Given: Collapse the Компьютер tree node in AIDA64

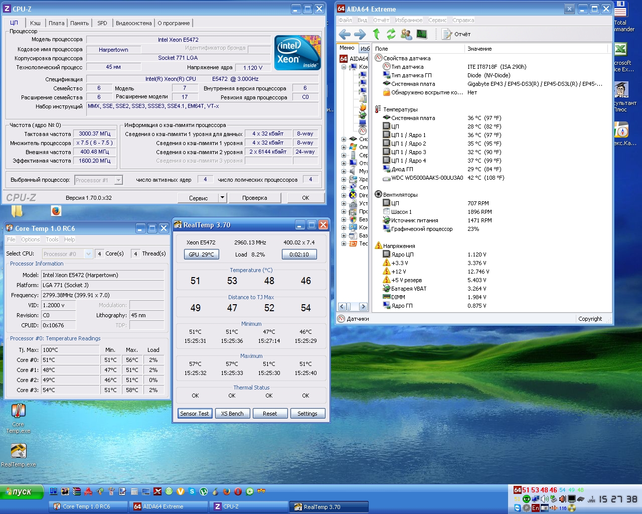Looking at the screenshot, I should point(344,67).
